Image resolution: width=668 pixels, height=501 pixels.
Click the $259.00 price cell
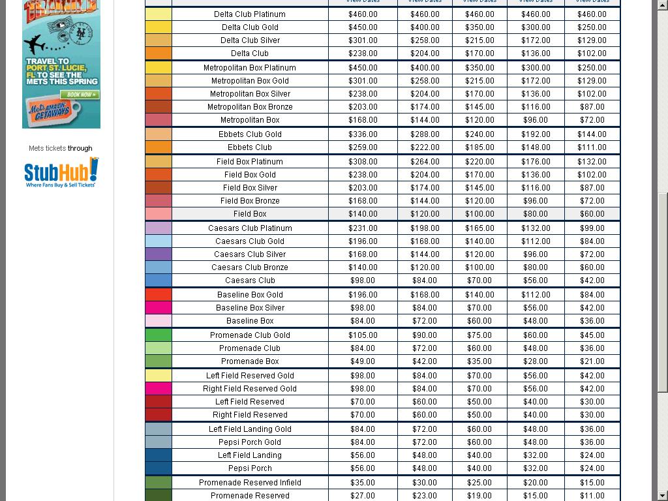pyautogui.click(x=363, y=147)
